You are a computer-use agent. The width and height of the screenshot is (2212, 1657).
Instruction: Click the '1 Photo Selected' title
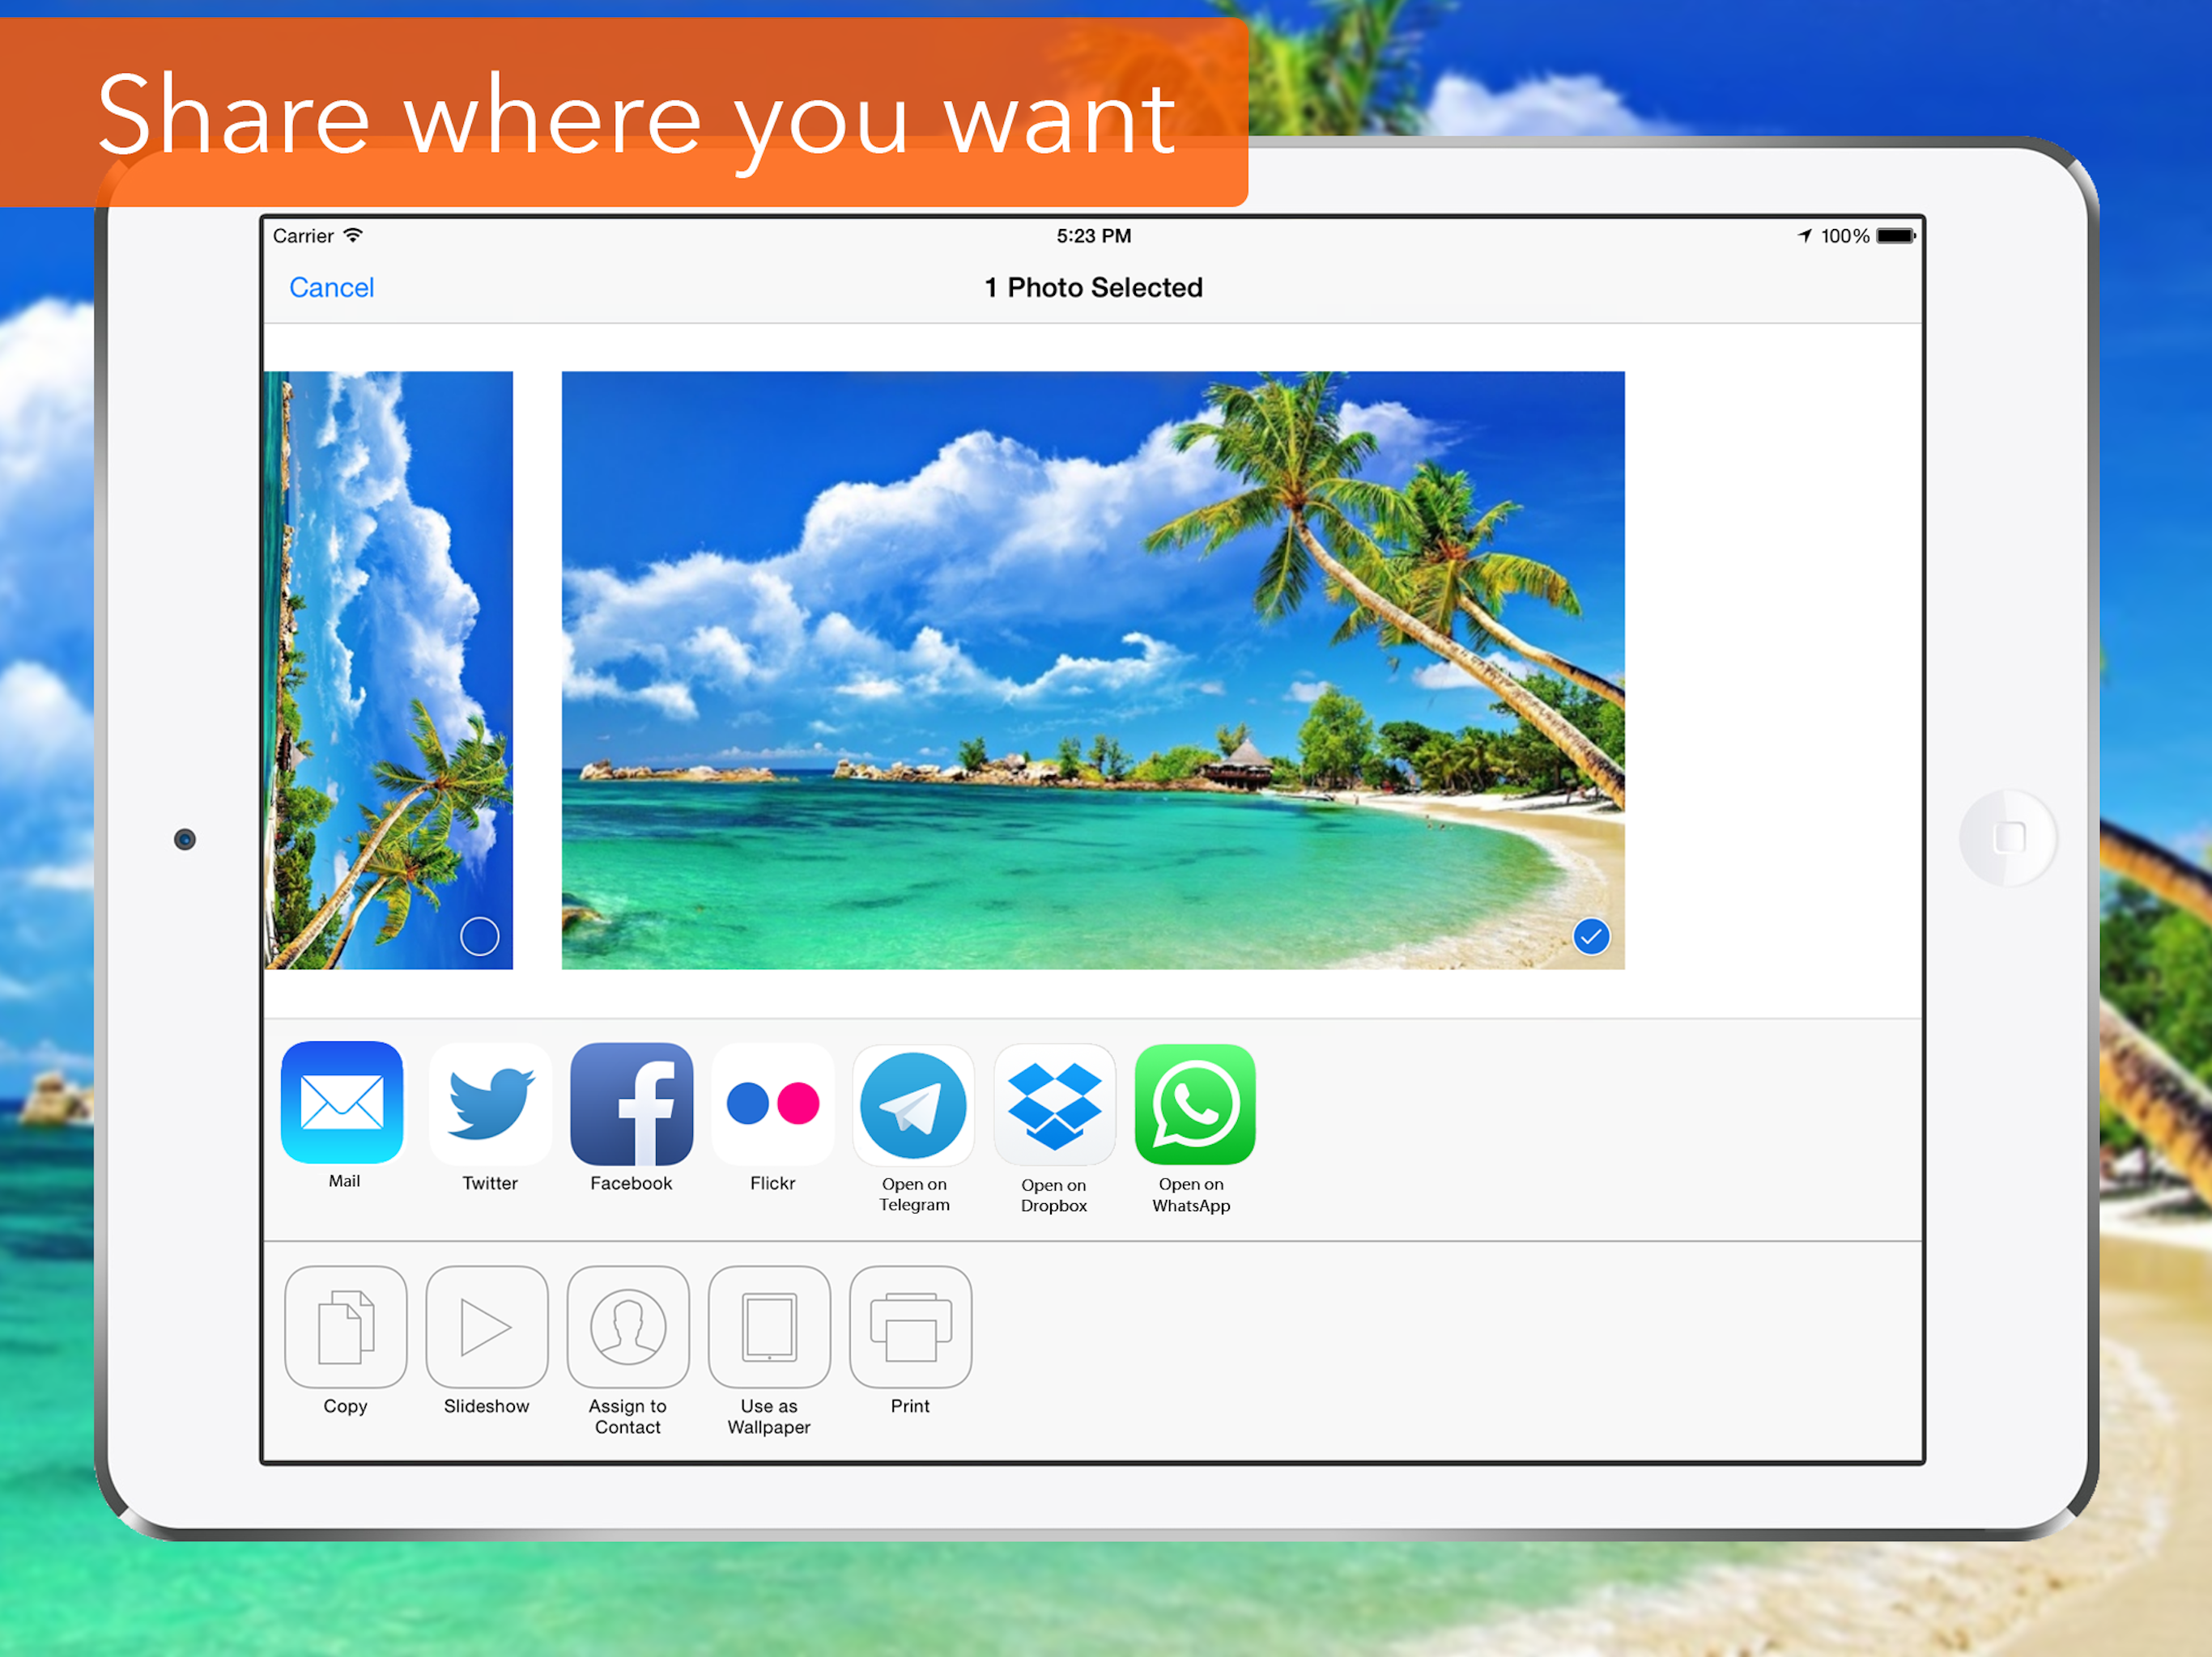1094,288
